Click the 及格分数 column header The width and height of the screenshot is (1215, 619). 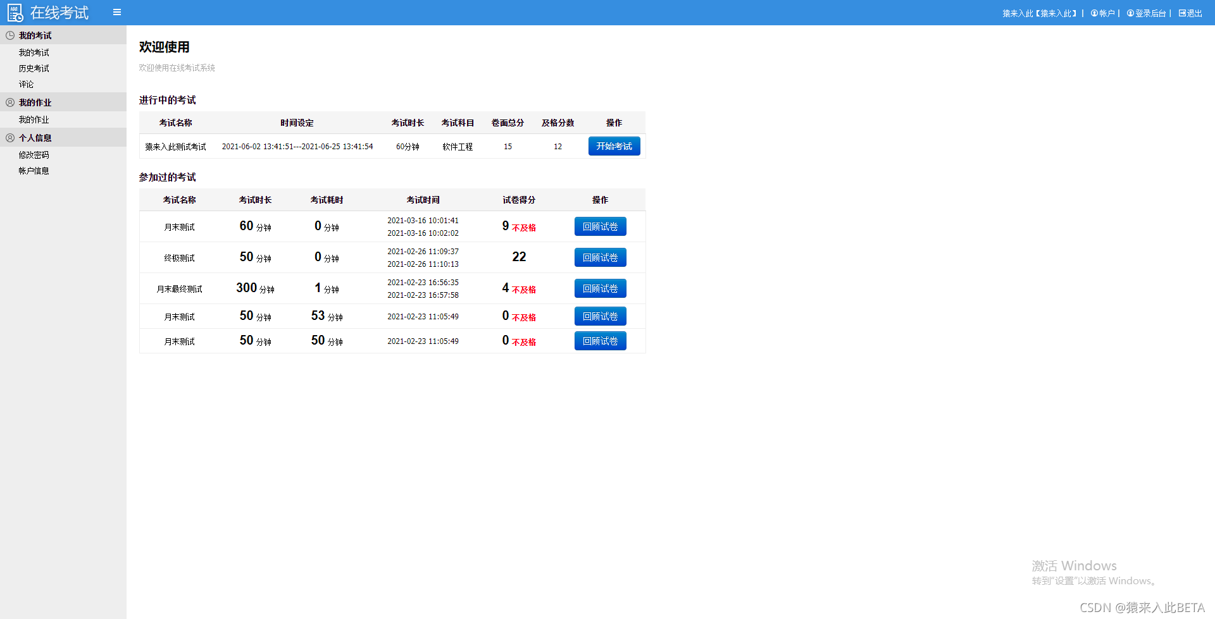(x=558, y=123)
